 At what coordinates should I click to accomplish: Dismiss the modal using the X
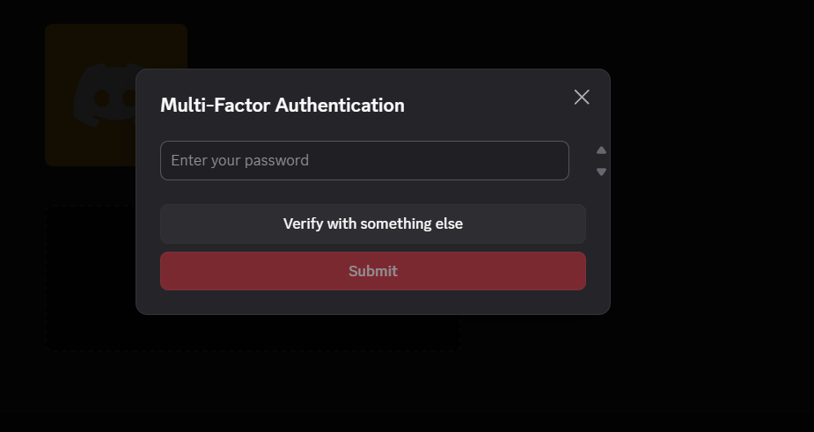click(x=582, y=97)
